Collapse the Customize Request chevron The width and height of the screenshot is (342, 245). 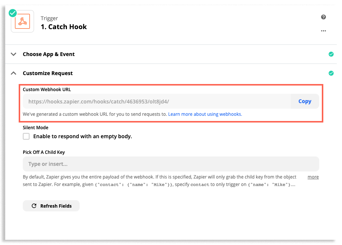pyautogui.click(x=14, y=73)
